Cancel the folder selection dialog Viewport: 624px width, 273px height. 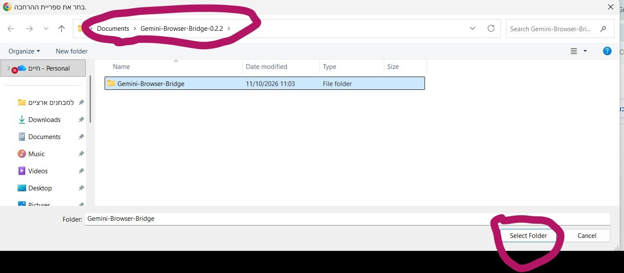[587, 236]
